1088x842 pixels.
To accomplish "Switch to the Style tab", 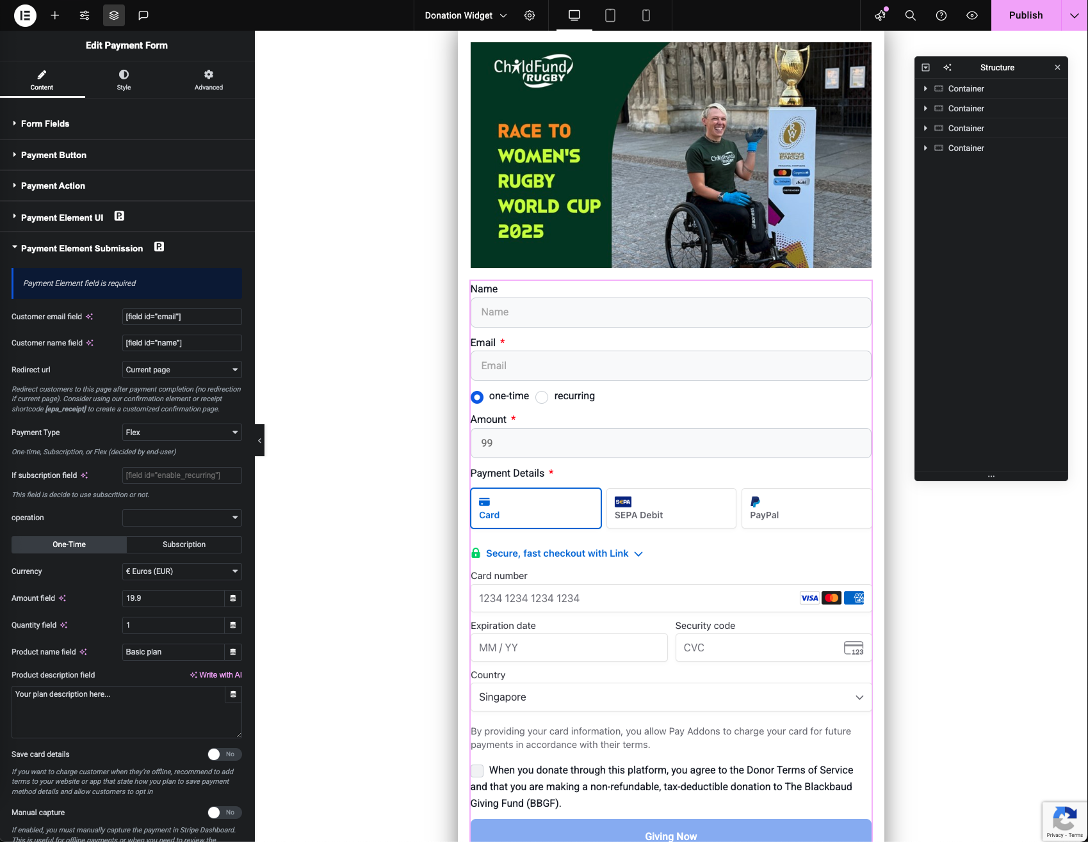I will (x=124, y=80).
